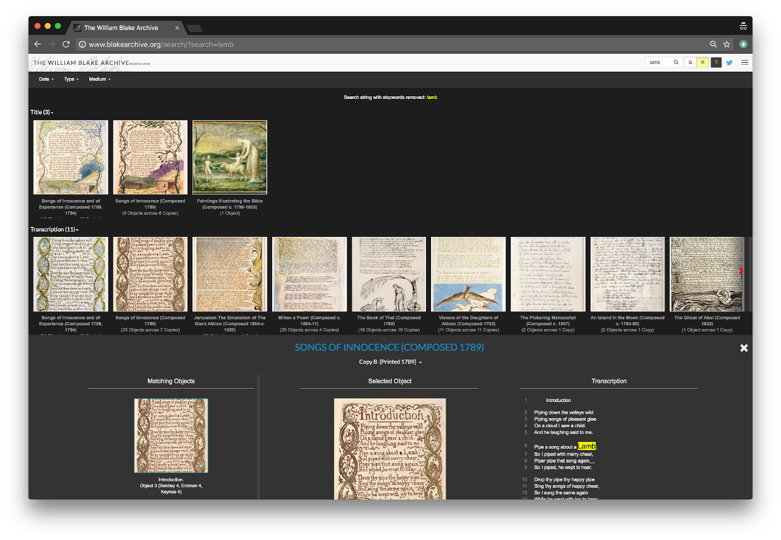Viewport: 781px width, 540px height.
Task: Open Jerusalem The Emanation thumbnail
Action: coord(229,275)
